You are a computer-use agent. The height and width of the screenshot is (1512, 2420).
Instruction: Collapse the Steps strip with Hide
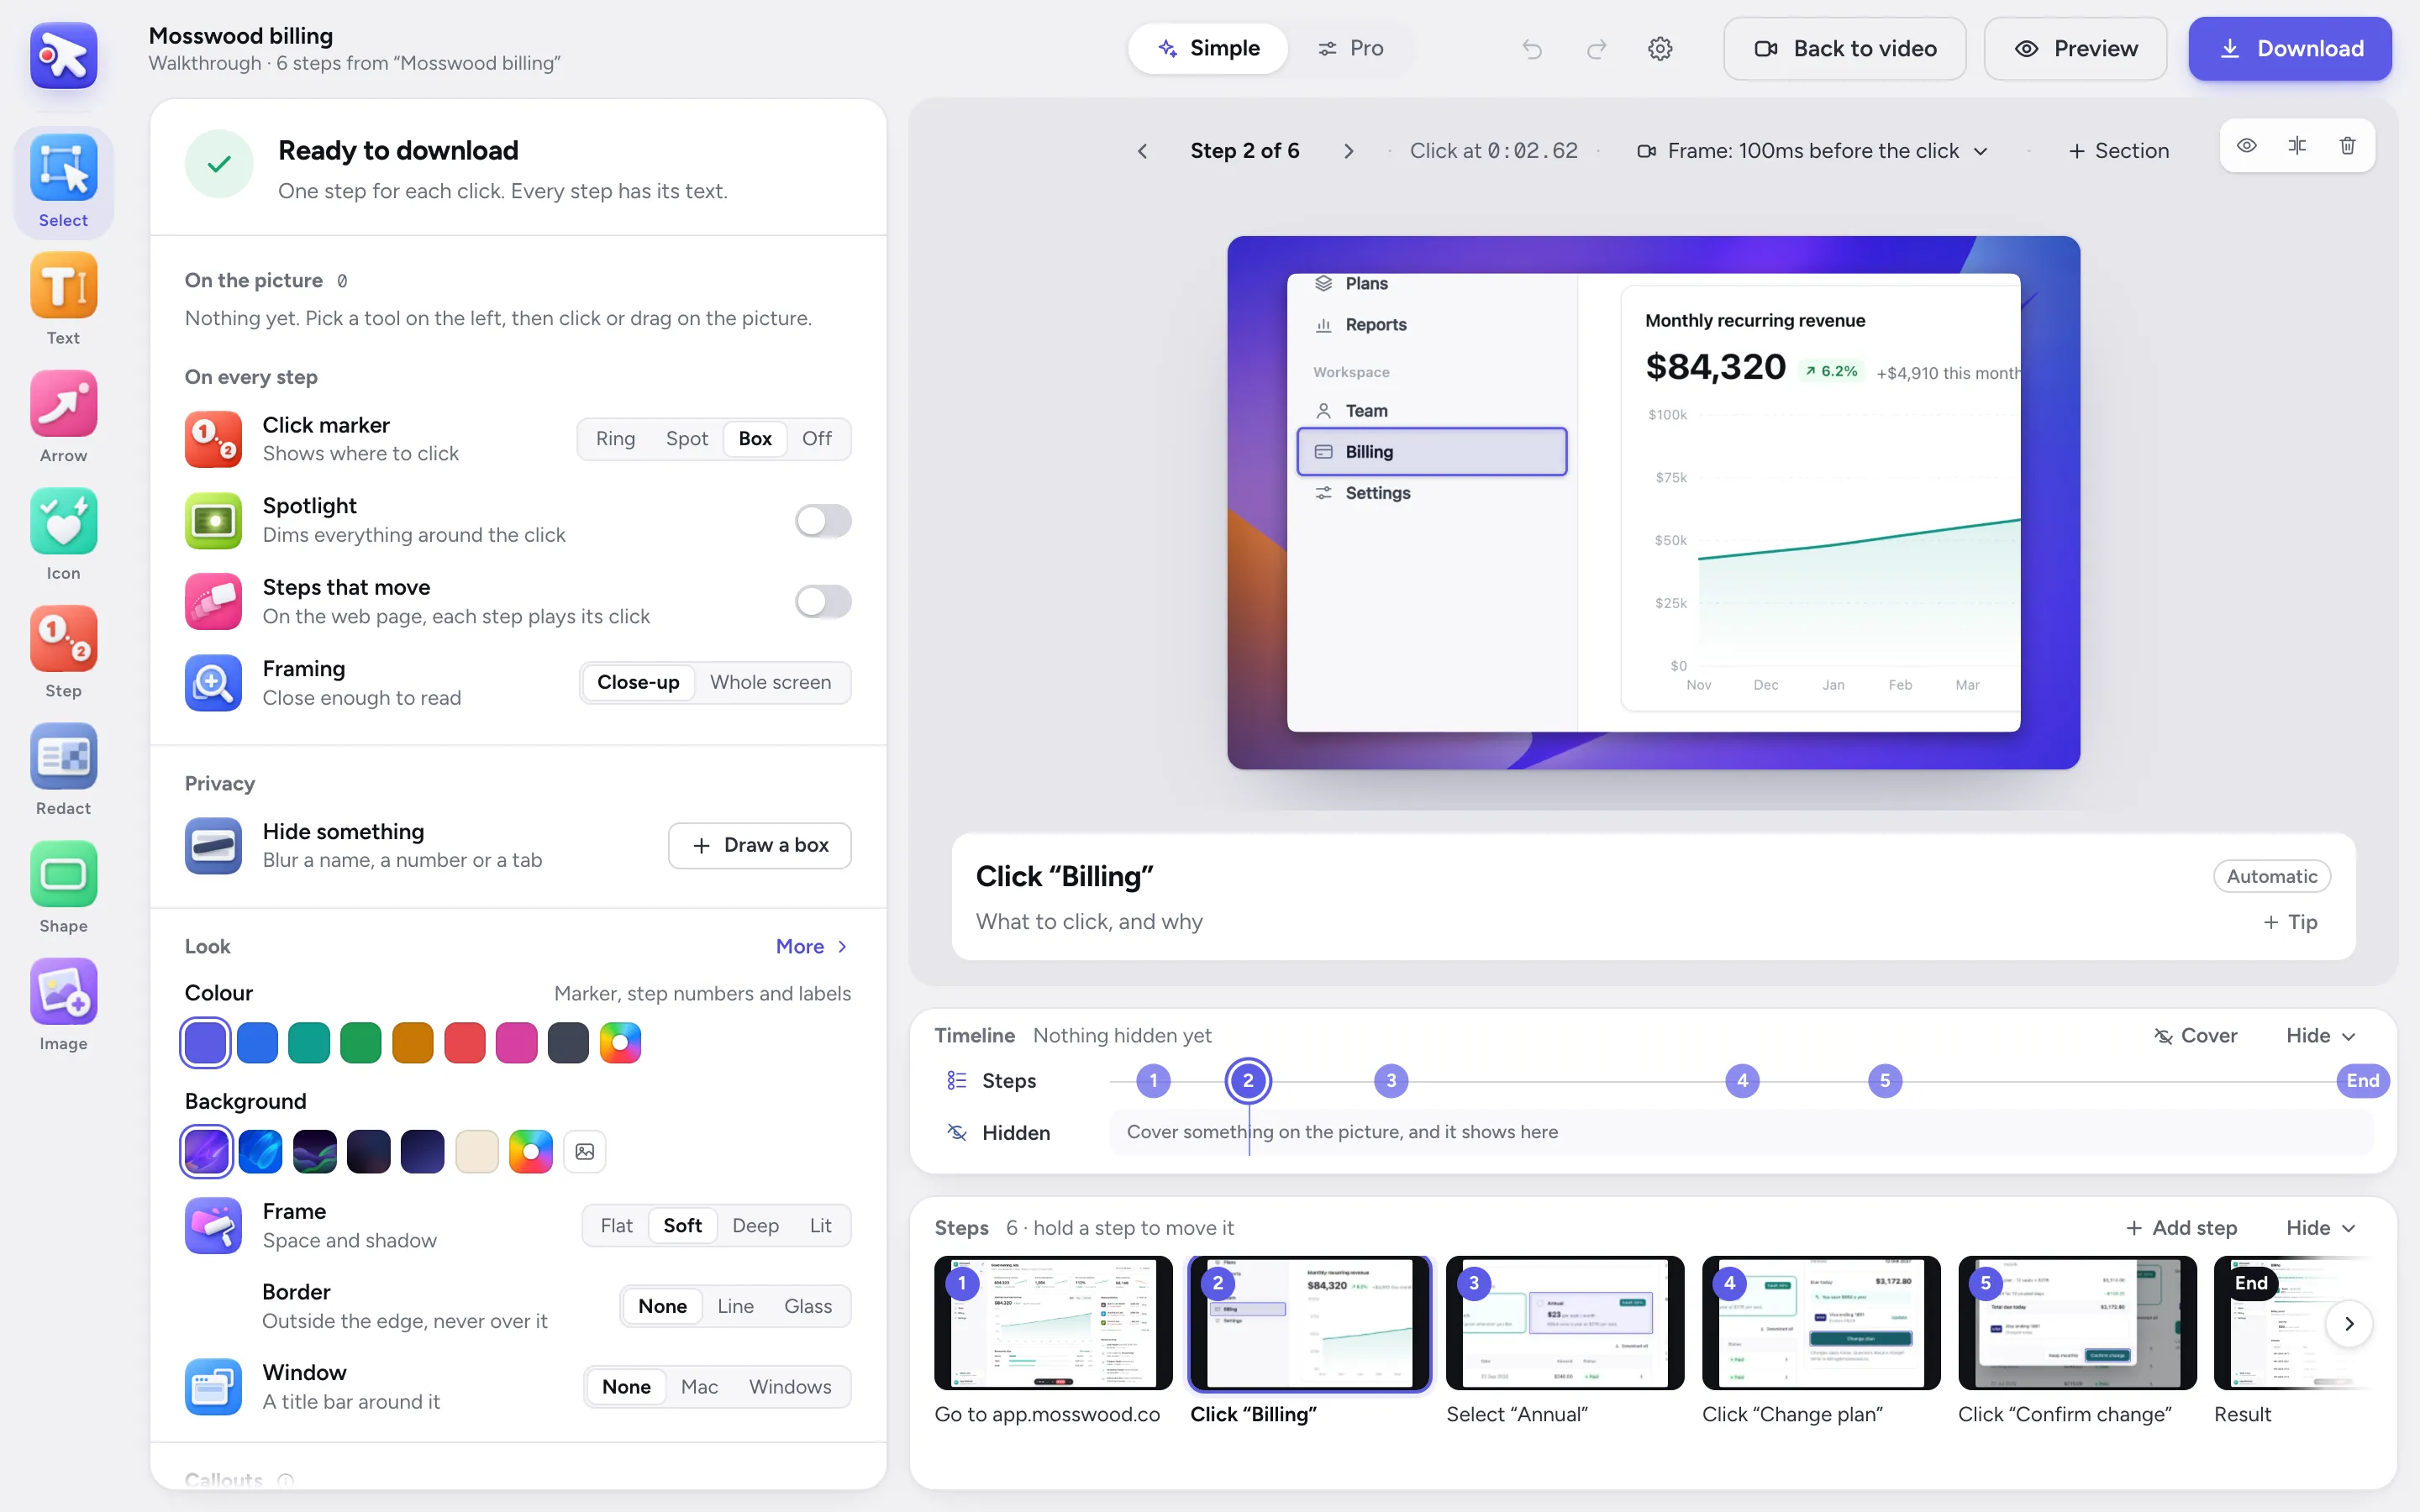coord(2320,1227)
